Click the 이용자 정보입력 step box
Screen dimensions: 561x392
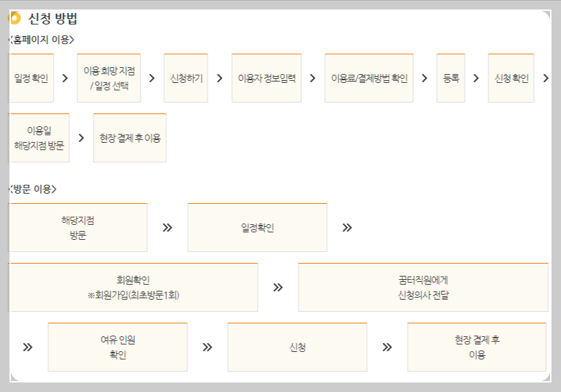click(x=267, y=77)
